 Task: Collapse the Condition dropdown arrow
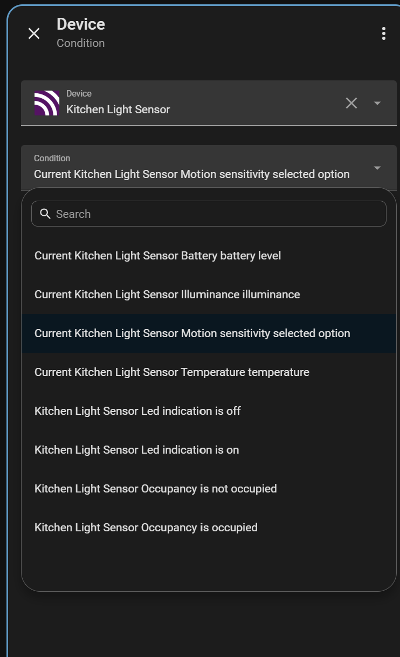point(377,168)
